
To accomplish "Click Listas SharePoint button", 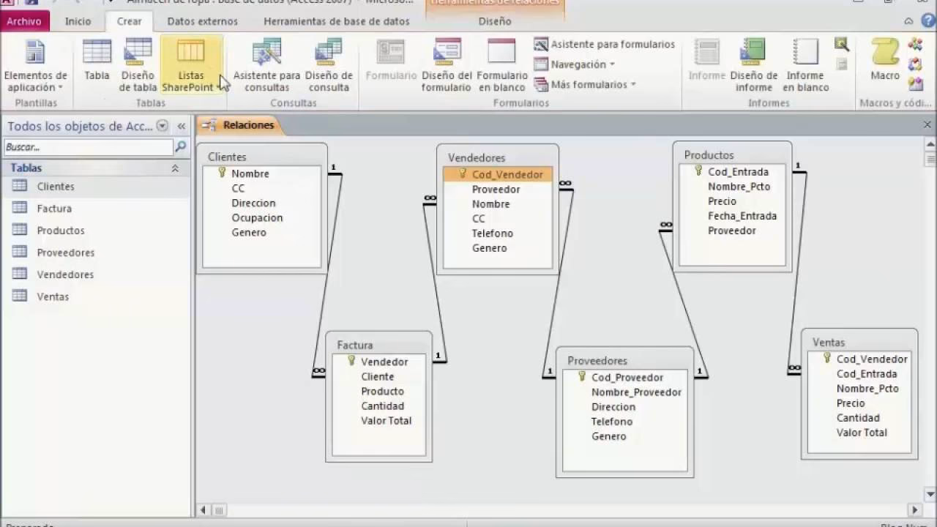I will pos(191,66).
